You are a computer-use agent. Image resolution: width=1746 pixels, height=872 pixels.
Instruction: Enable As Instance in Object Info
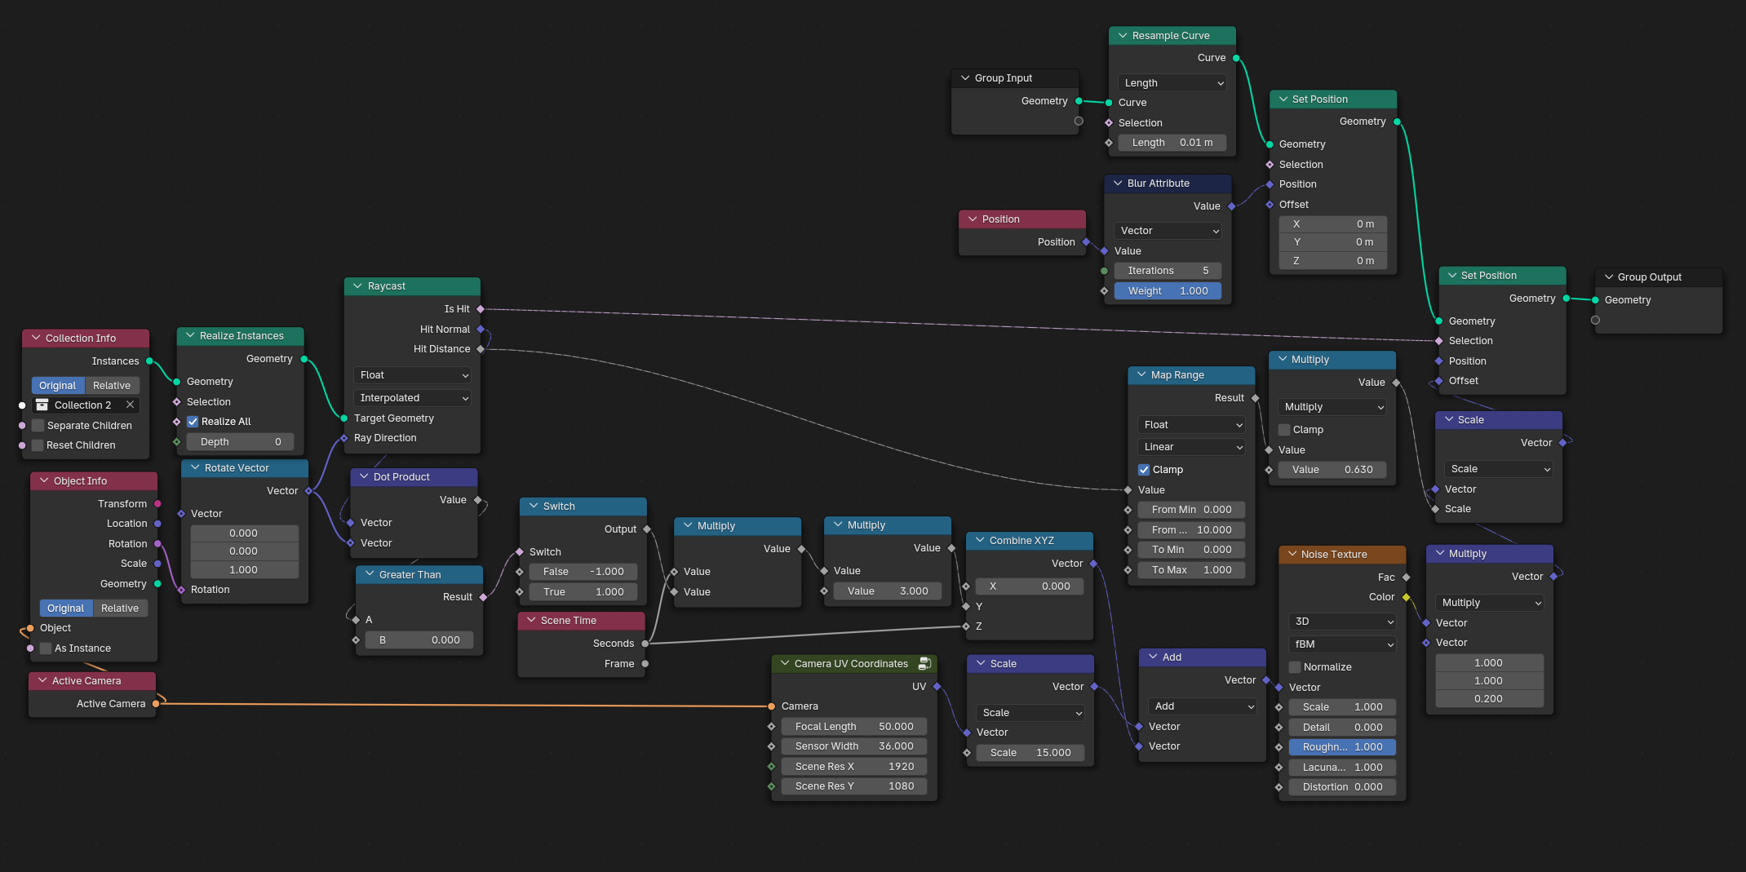pos(46,648)
